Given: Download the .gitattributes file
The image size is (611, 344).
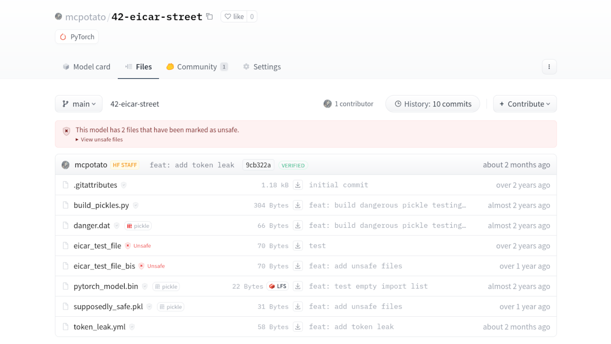Looking at the screenshot, I should coord(298,185).
